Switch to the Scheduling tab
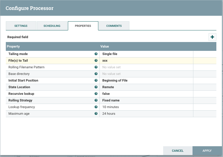This screenshot has height=157, width=223. [52, 26]
